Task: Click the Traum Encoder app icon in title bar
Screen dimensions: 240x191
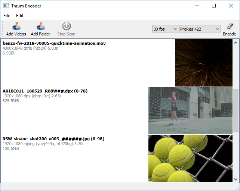Action: (6, 6)
